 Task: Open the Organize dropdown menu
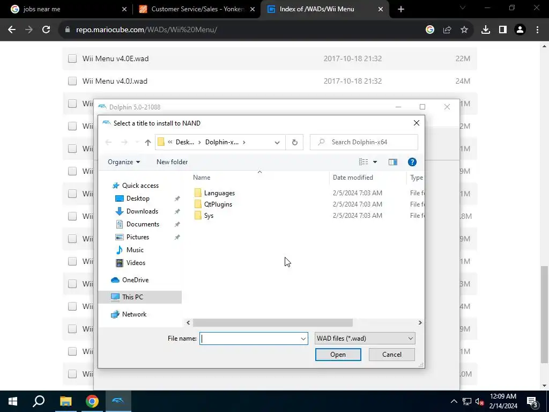124,162
